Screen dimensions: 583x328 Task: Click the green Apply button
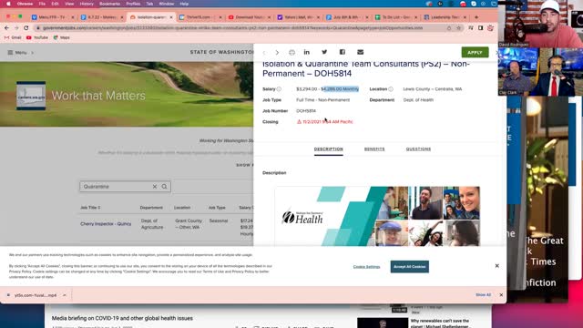[x=475, y=53]
